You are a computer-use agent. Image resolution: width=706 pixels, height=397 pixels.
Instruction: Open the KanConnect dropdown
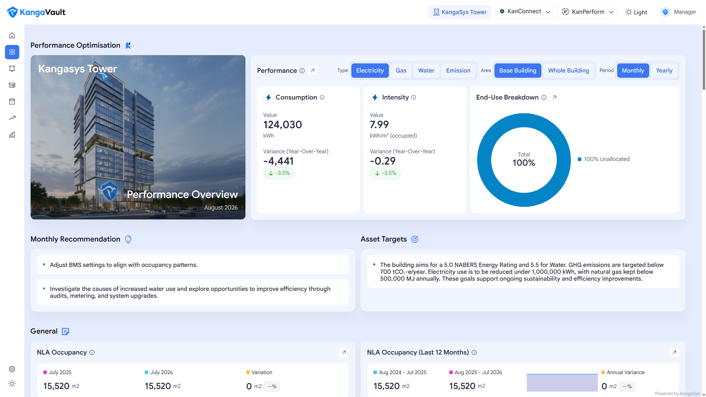point(524,12)
